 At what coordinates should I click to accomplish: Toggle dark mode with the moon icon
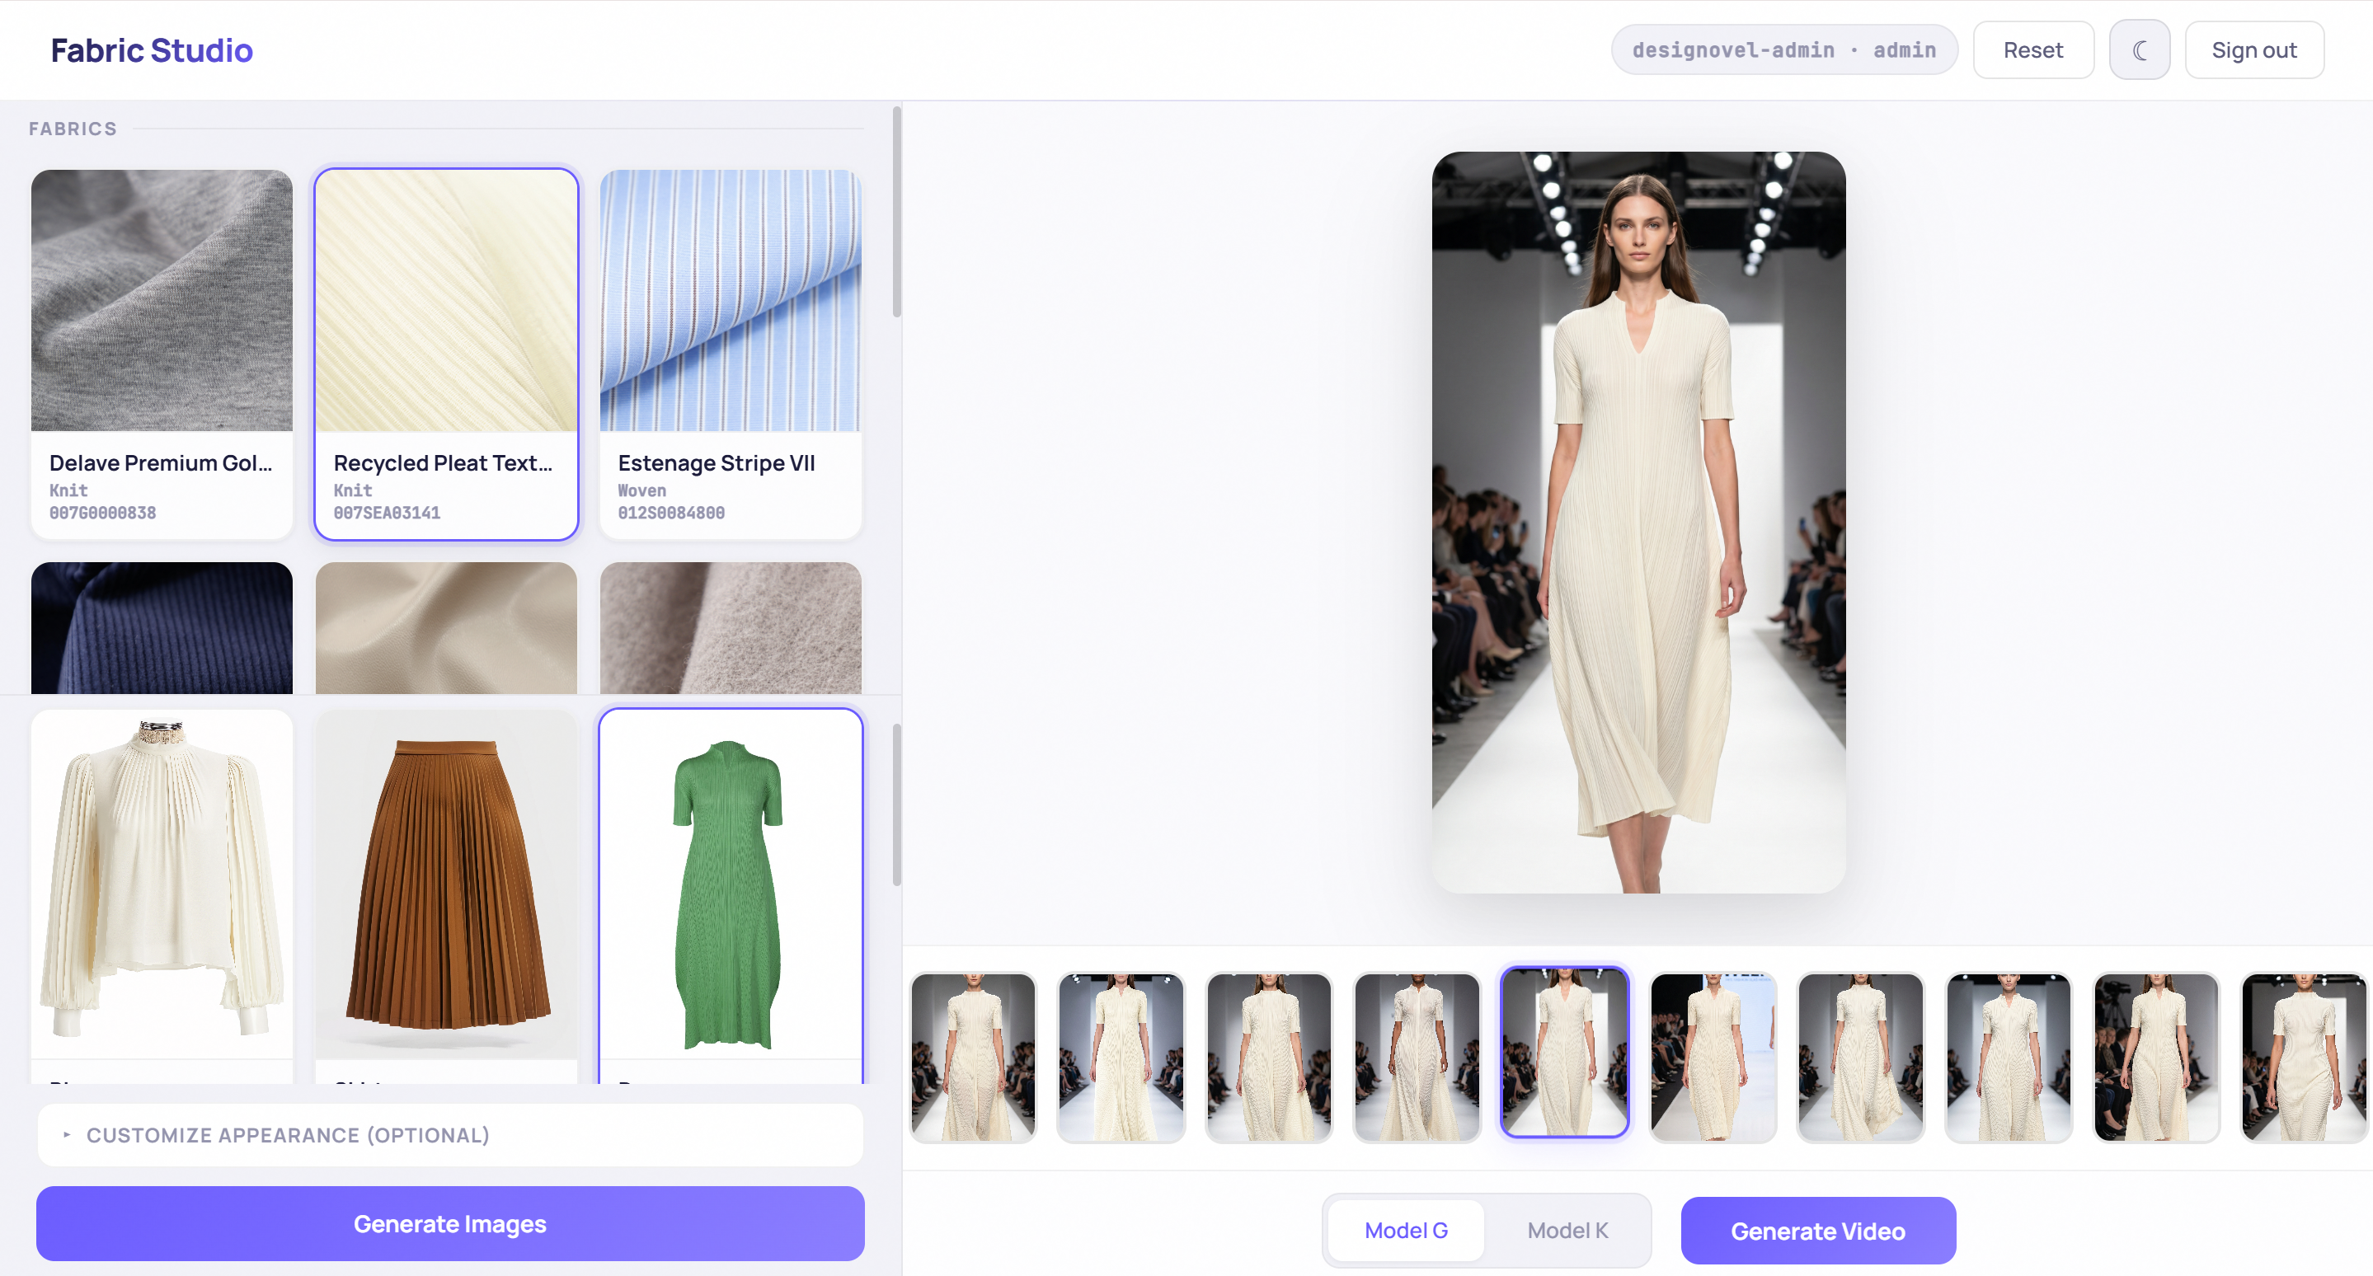[2139, 49]
